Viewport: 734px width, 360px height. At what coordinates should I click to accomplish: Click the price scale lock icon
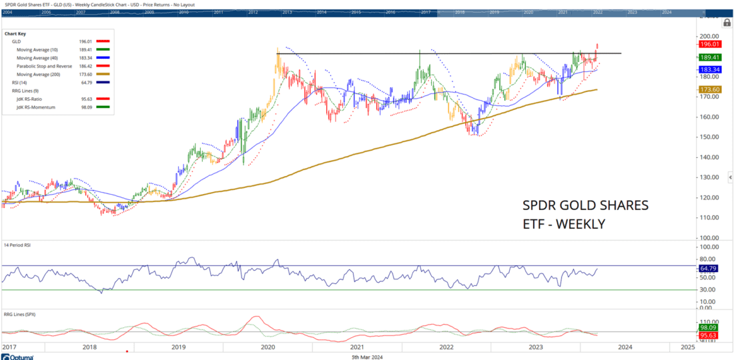(x=727, y=23)
